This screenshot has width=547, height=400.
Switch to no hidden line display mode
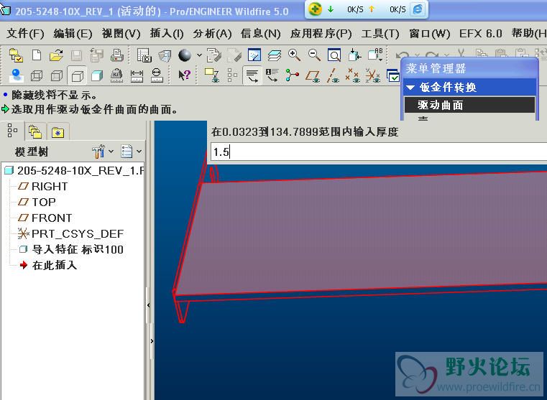77,75
